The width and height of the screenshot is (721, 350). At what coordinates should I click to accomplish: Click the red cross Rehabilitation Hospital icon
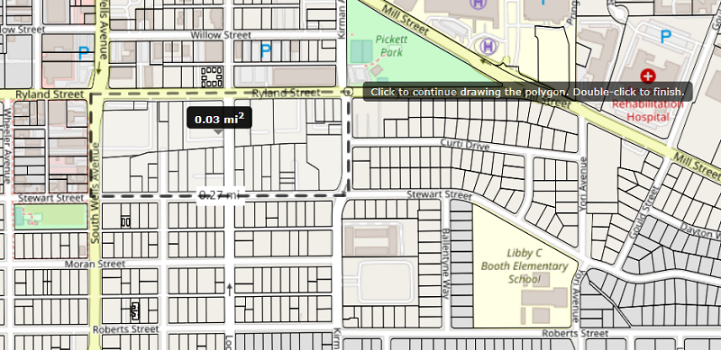[x=648, y=76]
